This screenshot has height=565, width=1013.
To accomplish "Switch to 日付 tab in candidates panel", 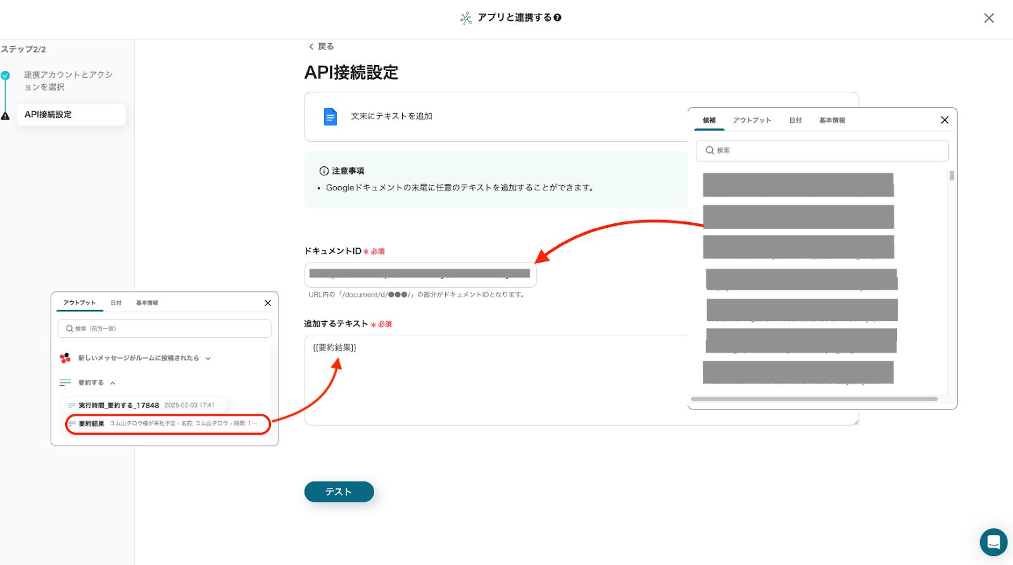I will click(795, 120).
